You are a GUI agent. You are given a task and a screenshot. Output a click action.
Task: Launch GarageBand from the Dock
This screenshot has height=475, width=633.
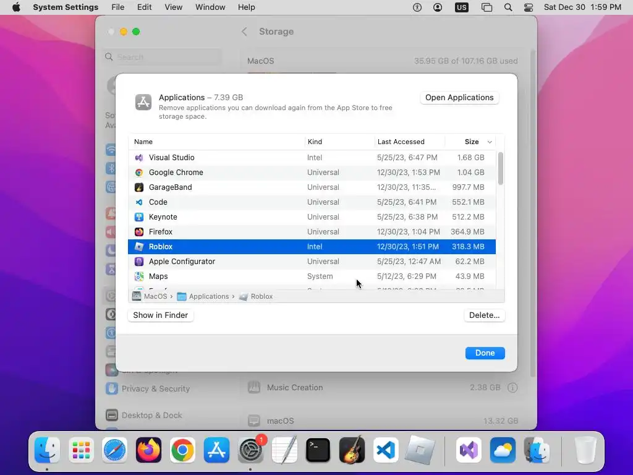click(352, 450)
